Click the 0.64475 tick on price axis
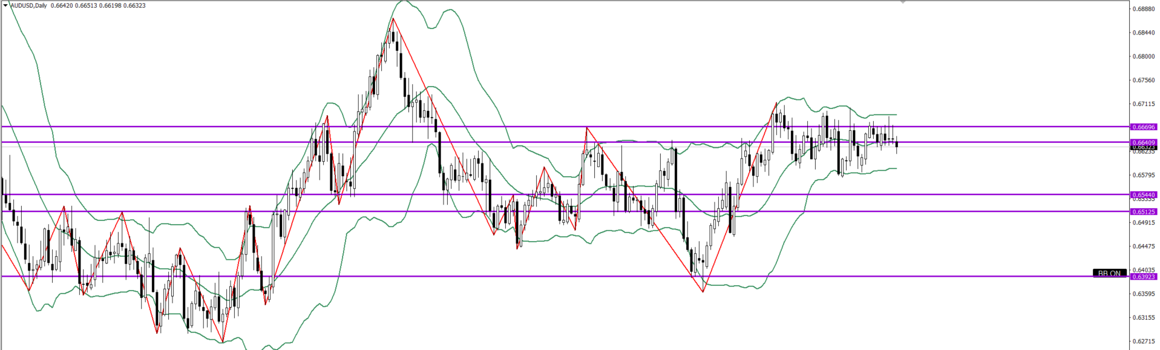Screen dimensions: 1160x350 pos(1144,246)
